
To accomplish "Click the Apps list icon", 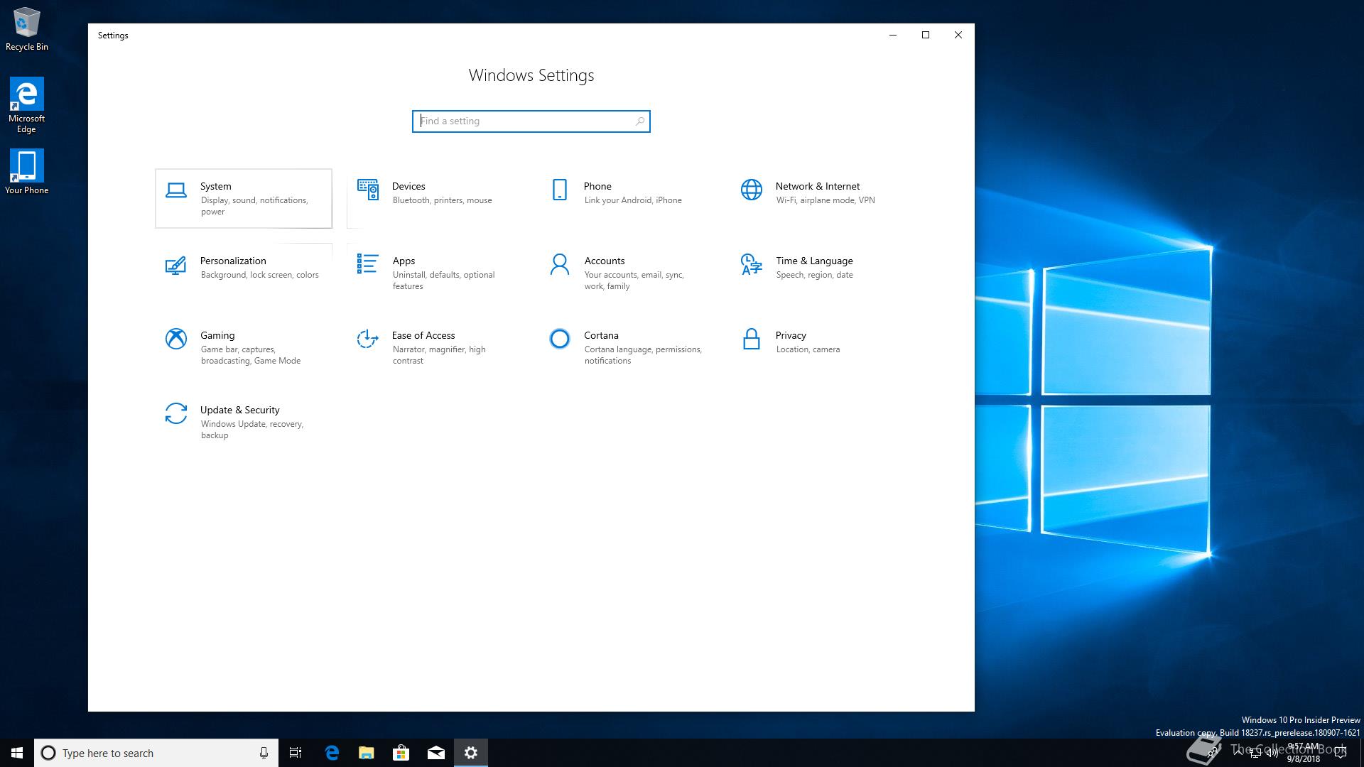I will 368,264.
